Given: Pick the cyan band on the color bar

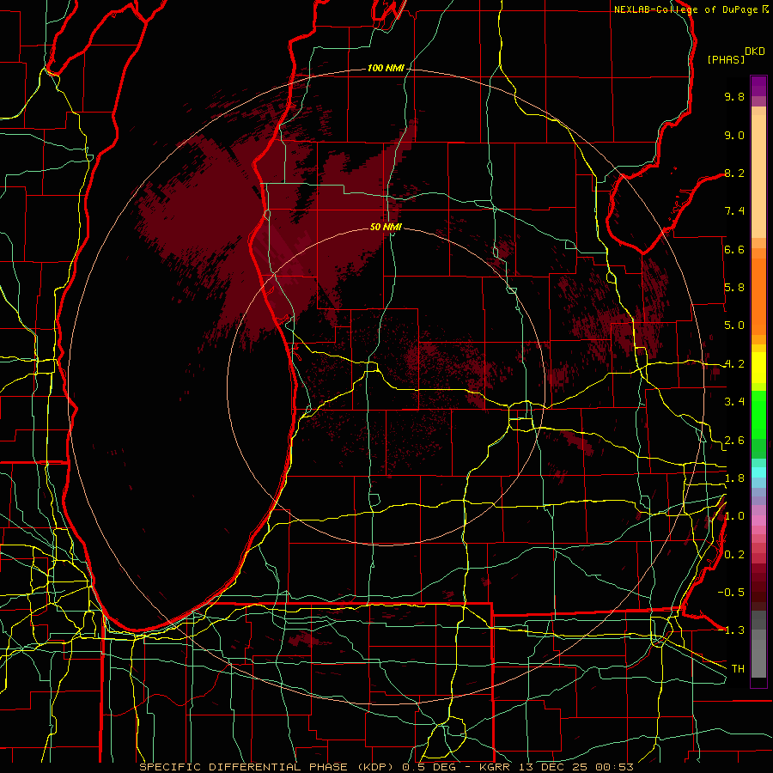Looking at the screenshot, I should click(x=758, y=472).
